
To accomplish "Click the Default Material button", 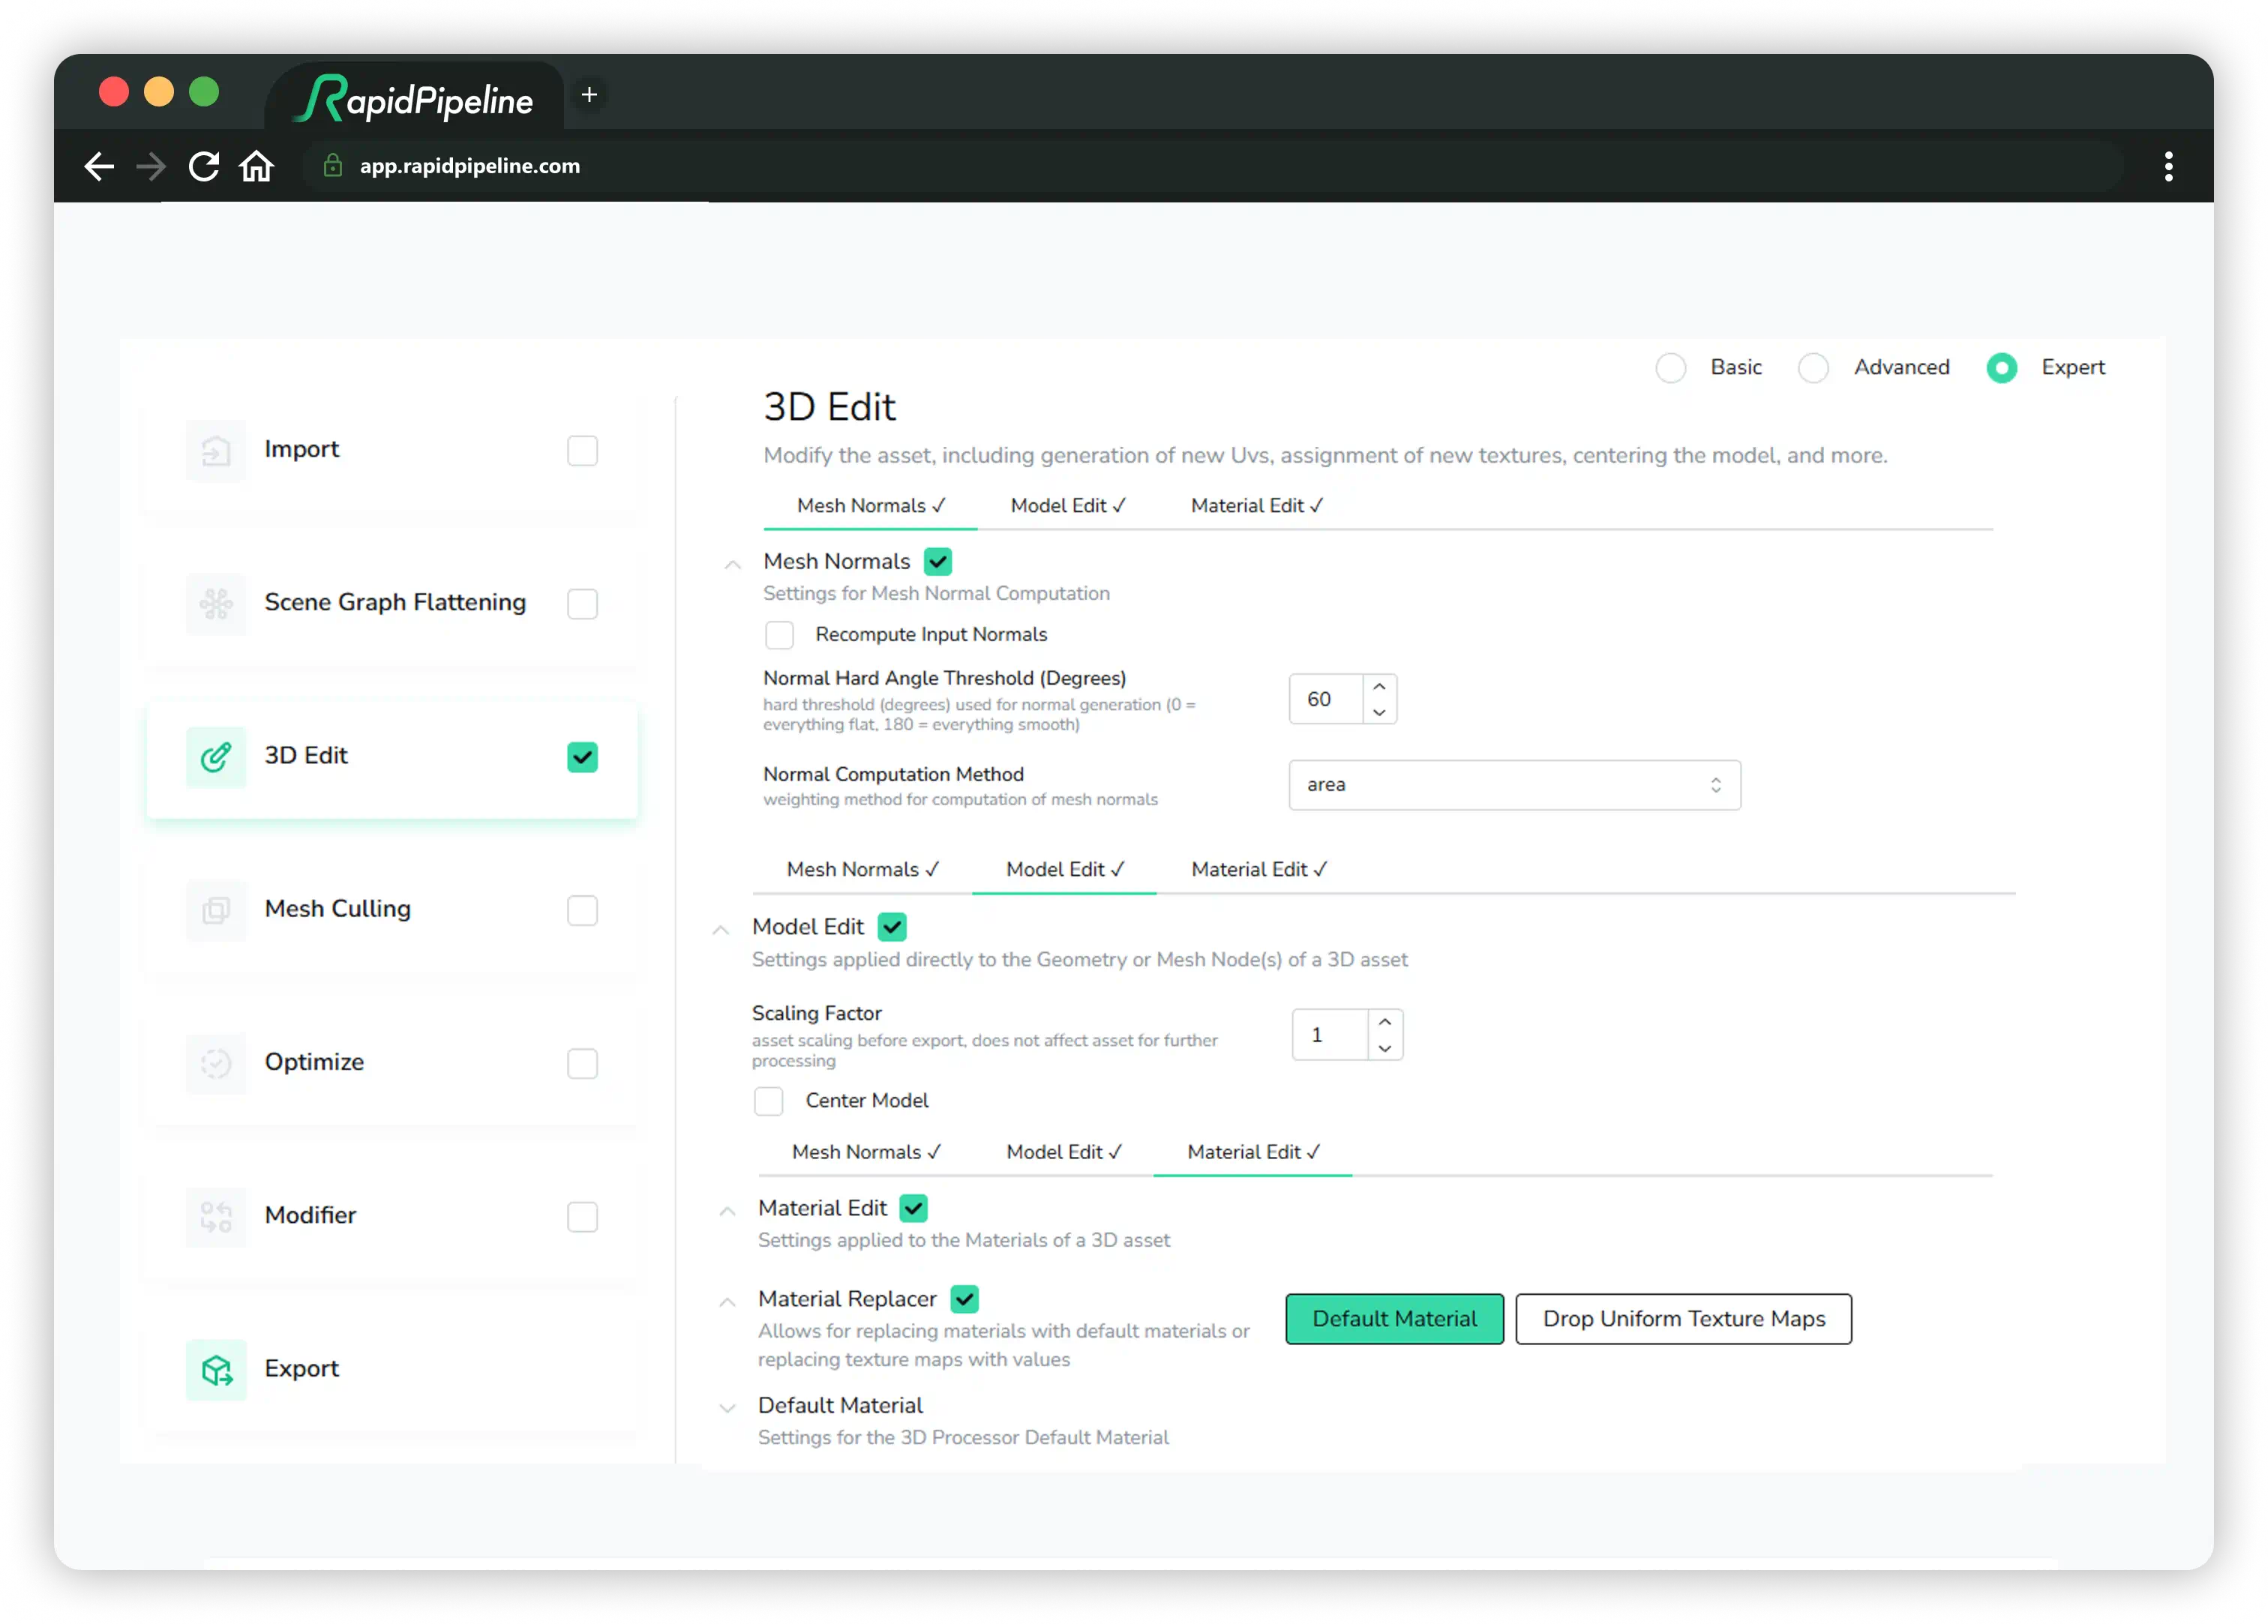I will click(1394, 1319).
